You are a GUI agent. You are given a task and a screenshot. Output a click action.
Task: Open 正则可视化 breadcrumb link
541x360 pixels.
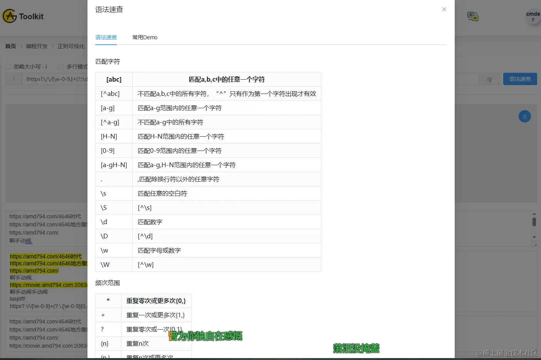click(71, 46)
